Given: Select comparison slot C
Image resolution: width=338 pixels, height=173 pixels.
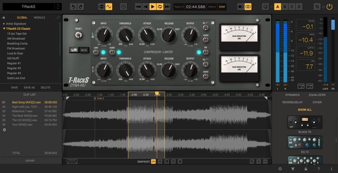Looking at the screenshot, I should pos(292,7).
